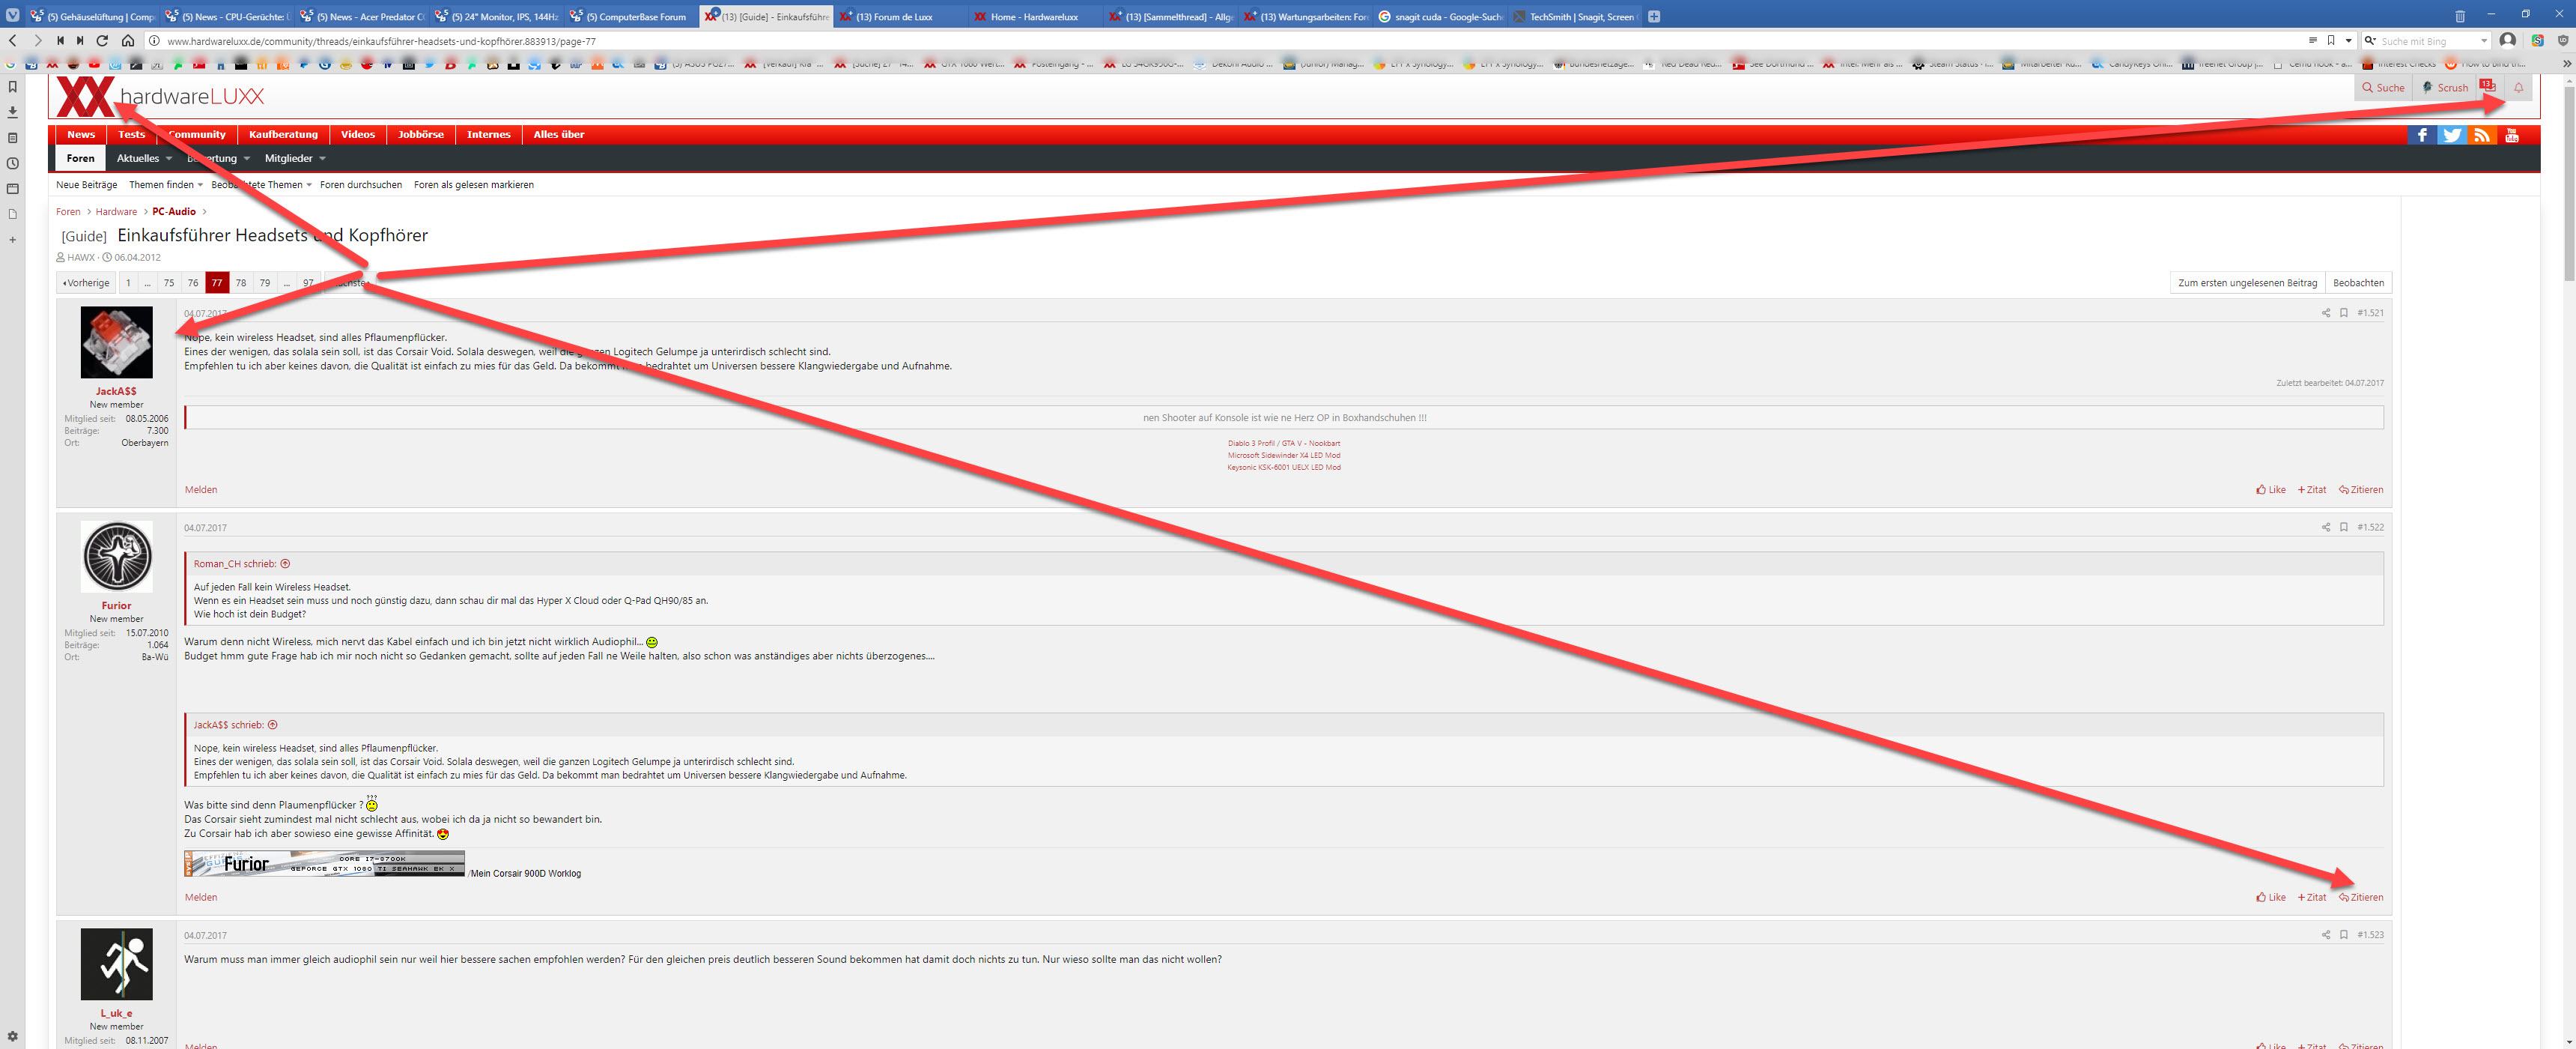This screenshot has width=2576, height=1049.
Task: Expand JackA$$ quoted post arrow
Action: 272,725
